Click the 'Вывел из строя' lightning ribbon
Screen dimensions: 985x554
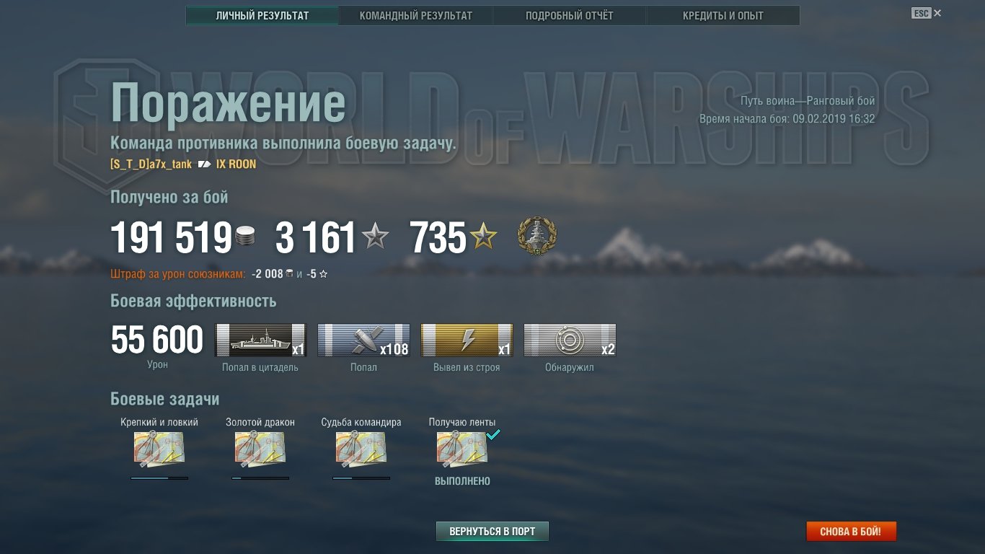coord(467,340)
